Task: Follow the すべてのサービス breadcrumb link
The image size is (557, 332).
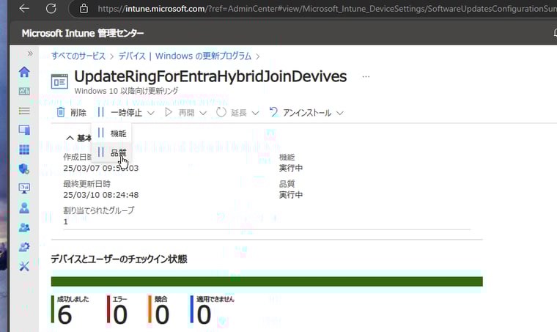Action: tap(78, 56)
